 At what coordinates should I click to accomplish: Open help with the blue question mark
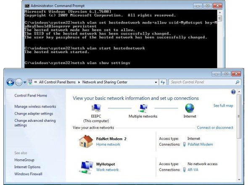(233, 92)
